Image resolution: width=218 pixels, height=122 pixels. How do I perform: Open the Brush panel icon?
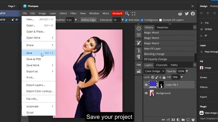coord(139,43)
